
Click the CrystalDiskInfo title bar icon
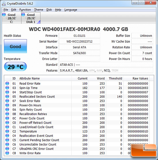click(4, 3)
